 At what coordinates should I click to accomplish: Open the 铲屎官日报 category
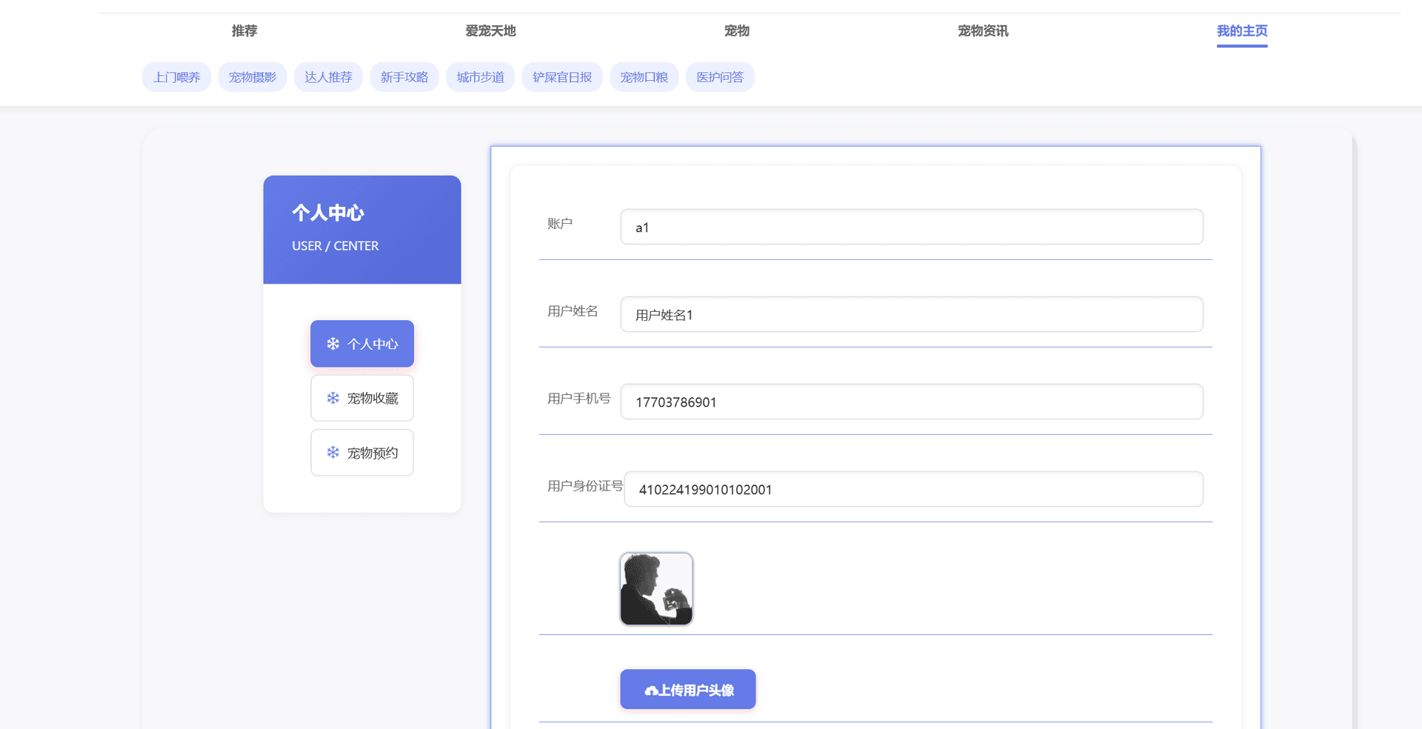[562, 76]
